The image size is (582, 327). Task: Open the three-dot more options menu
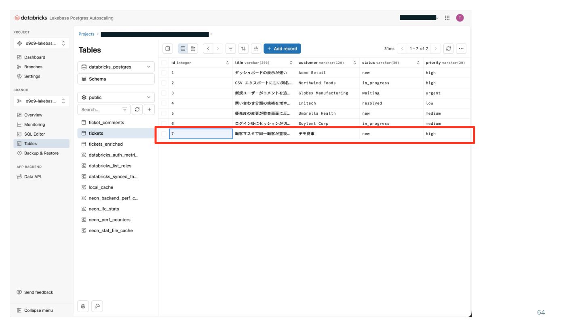tap(461, 48)
